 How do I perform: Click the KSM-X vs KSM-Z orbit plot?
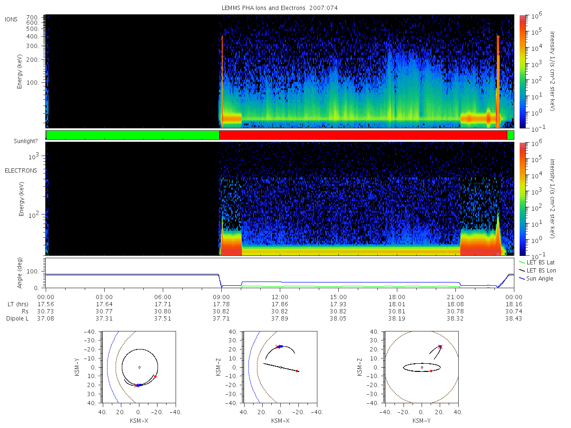[x=281, y=367]
